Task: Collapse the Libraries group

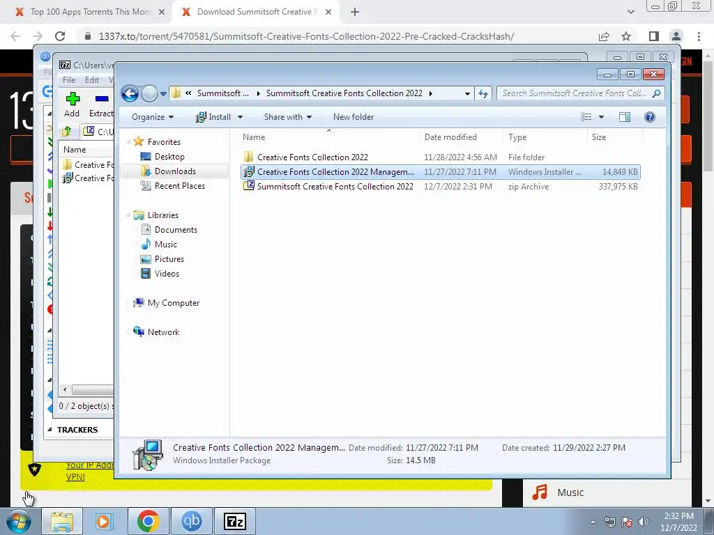Action: pyautogui.click(x=128, y=215)
